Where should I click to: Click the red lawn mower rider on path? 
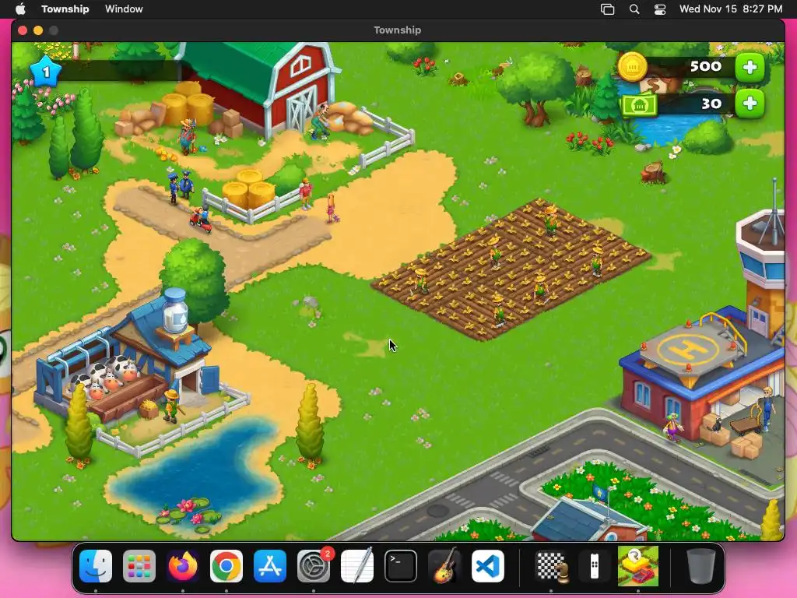pyautogui.click(x=201, y=220)
